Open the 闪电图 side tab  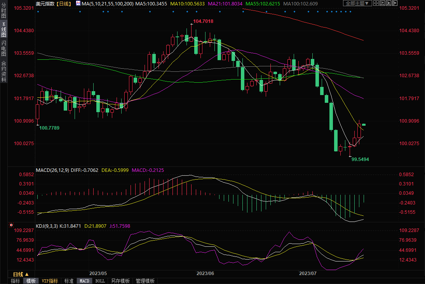[4, 48]
